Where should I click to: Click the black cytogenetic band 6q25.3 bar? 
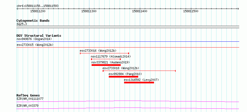[x=128, y=27]
